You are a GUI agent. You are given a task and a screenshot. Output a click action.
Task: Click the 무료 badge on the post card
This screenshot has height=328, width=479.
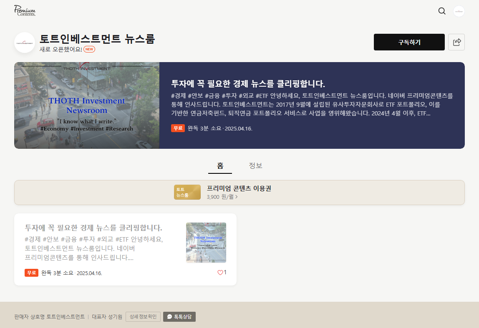[x=31, y=273]
